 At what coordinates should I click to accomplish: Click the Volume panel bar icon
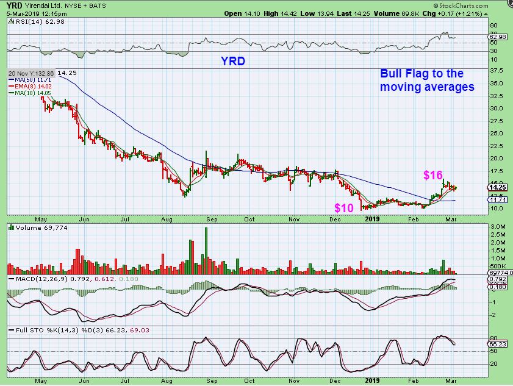click(12, 227)
